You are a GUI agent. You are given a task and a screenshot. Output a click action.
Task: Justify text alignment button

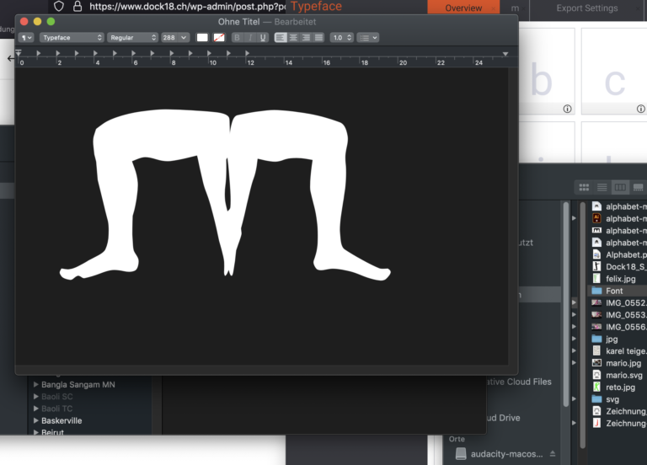tap(318, 38)
